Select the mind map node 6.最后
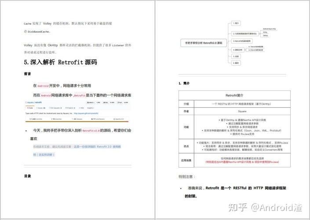 (x=236, y=63)
